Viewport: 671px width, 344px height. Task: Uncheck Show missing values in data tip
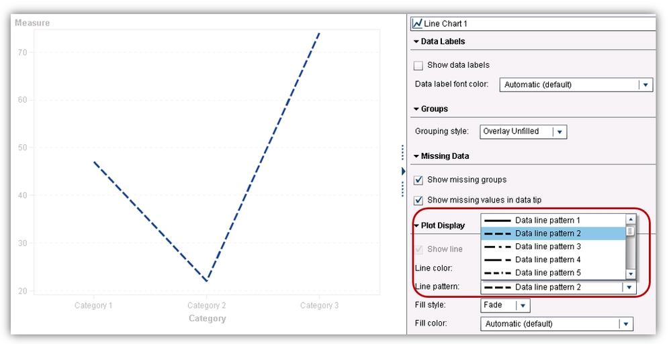[418, 200]
